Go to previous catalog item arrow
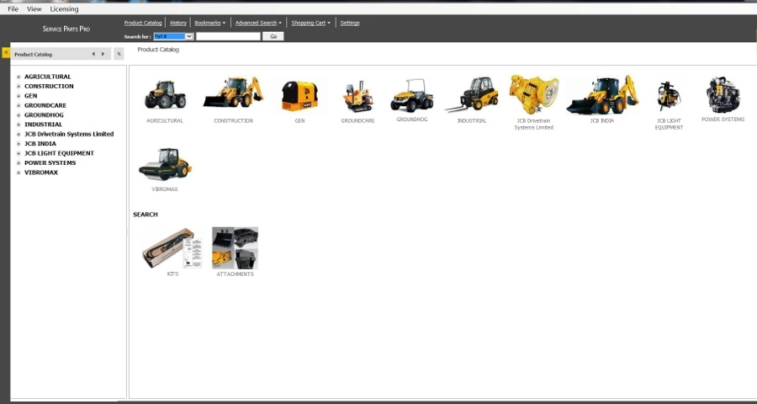757x404 pixels. 93,54
